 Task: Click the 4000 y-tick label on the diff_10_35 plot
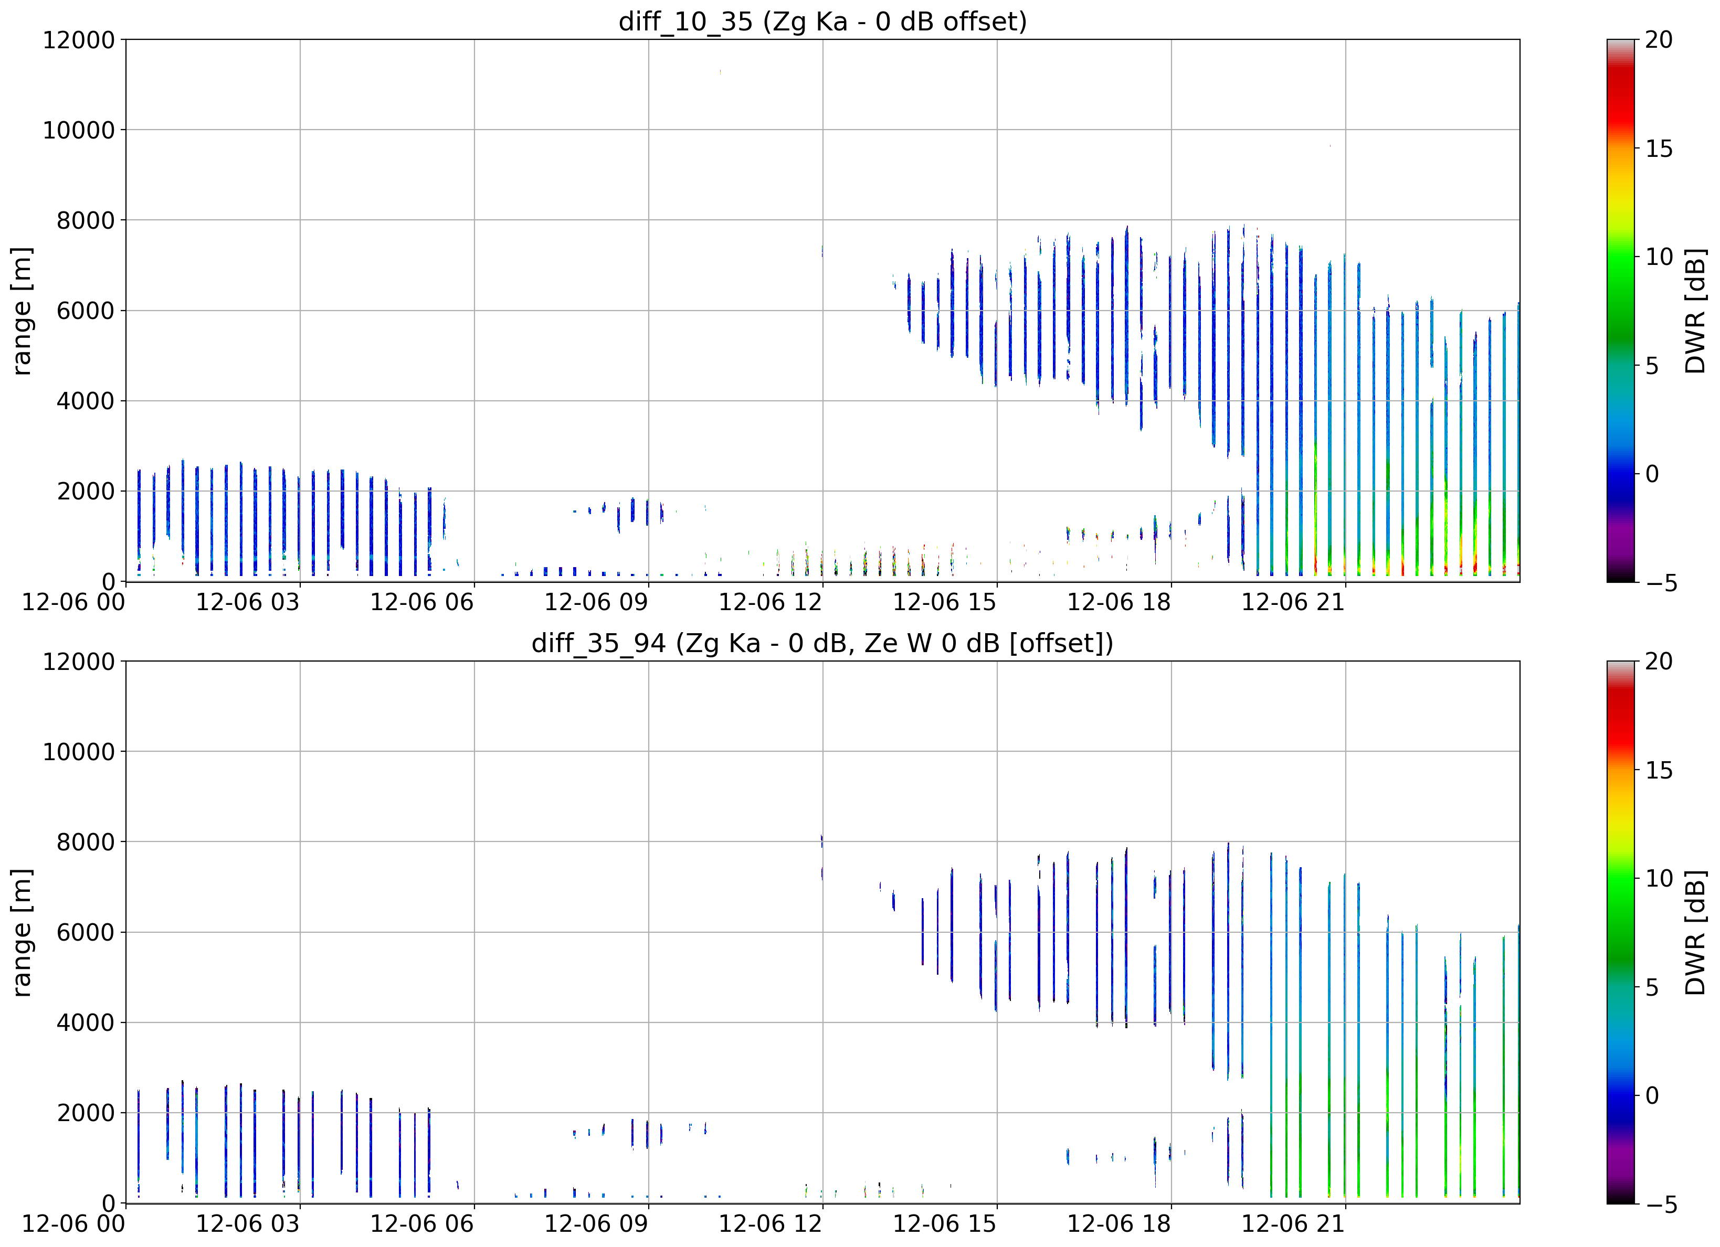click(86, 401)
